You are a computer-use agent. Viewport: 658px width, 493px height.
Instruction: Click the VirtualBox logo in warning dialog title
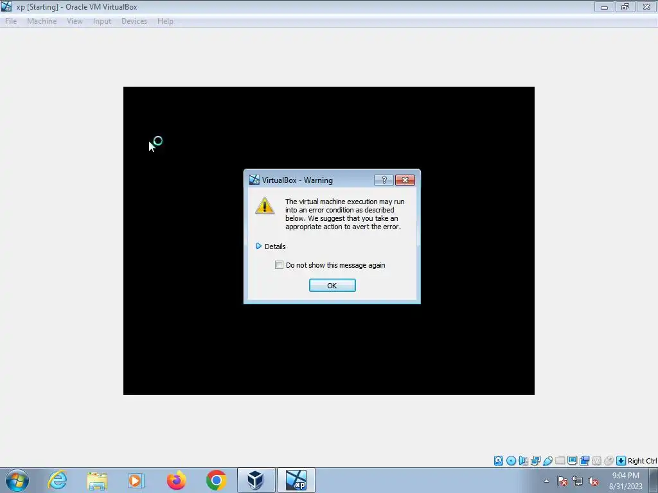(254, 180)
